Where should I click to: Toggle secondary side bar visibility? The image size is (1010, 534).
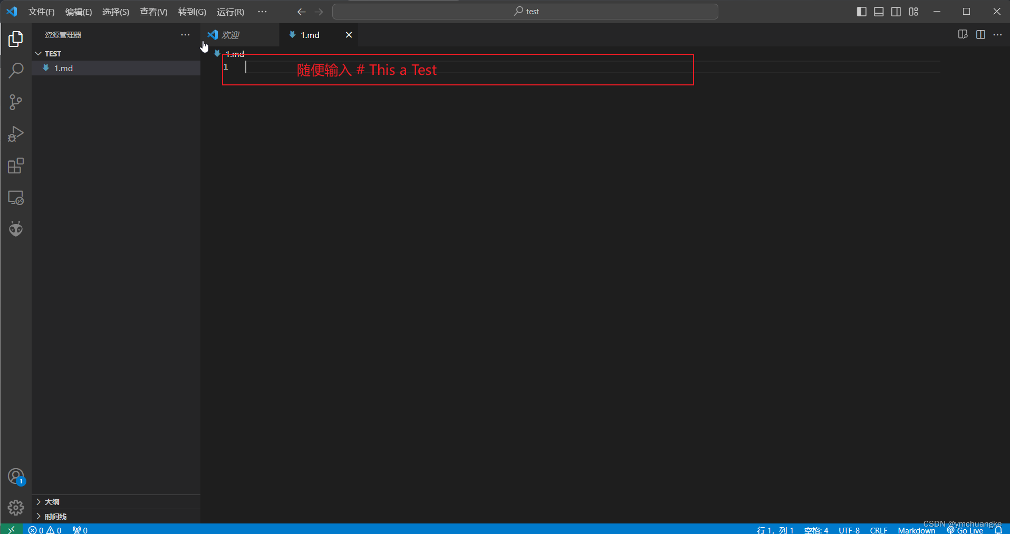click(x=896, y=12)
